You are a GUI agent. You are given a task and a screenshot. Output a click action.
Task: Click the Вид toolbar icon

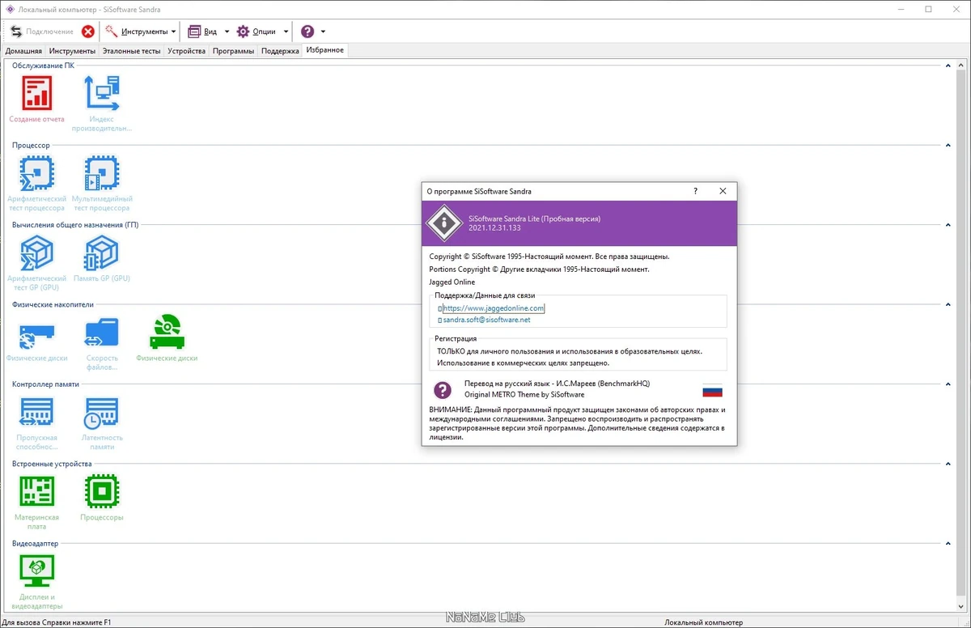(x=194, y=32)
